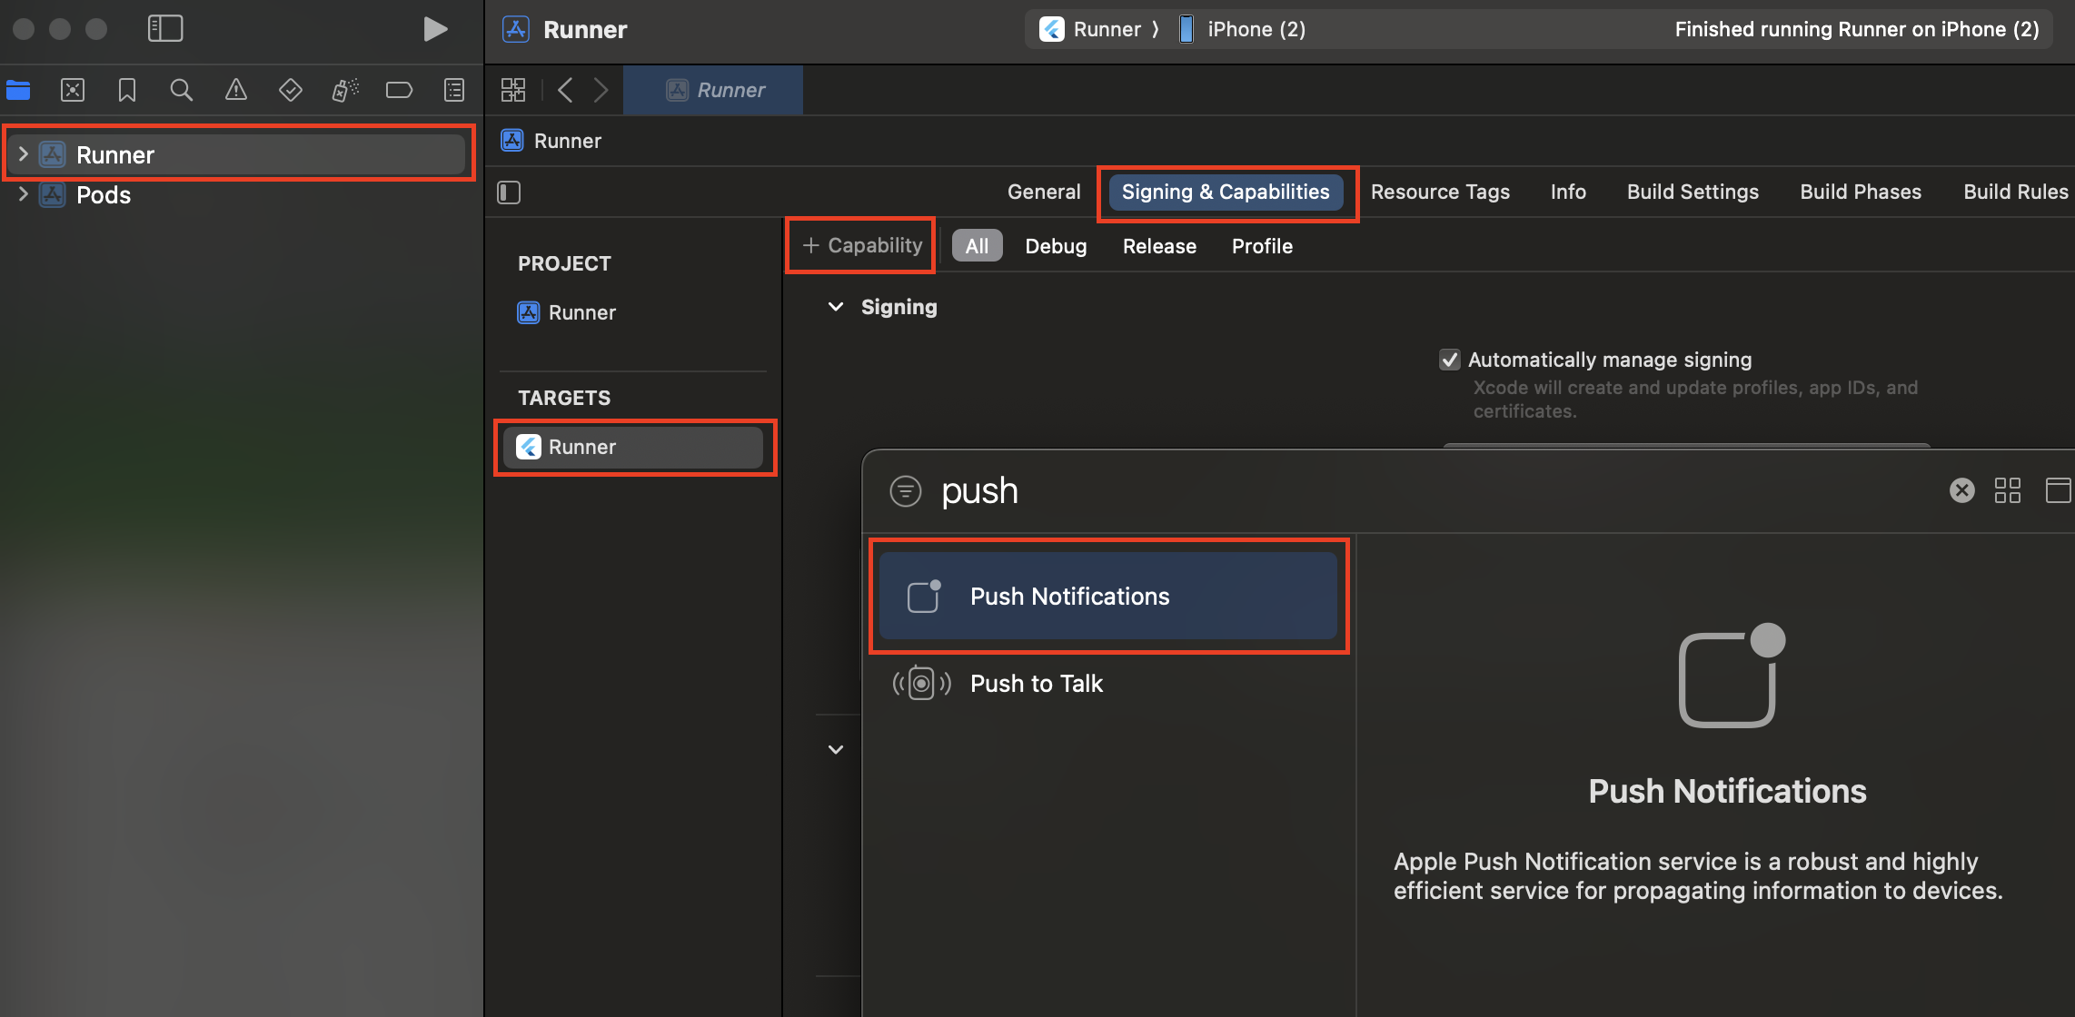
Task: Toggle the project and targets list sidebar
Action: pyautogui.click(x=509, y=193)
